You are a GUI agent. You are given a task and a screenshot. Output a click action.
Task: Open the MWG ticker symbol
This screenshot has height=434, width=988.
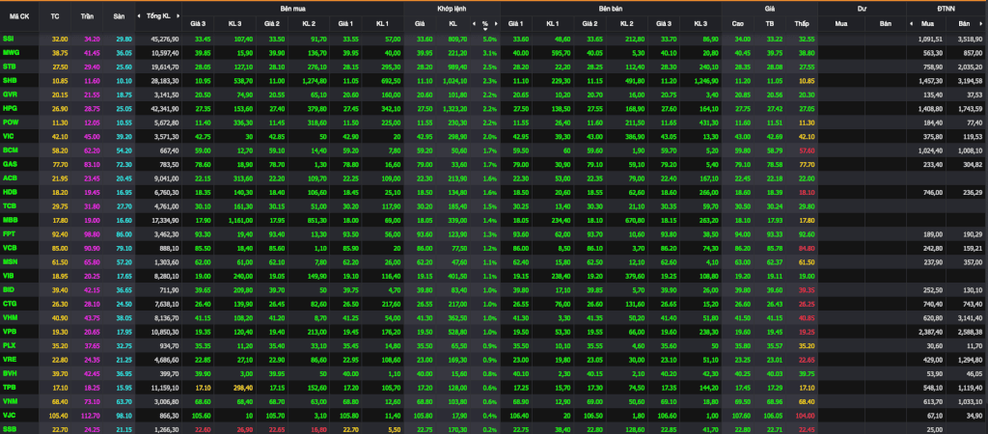pos(10,52)
